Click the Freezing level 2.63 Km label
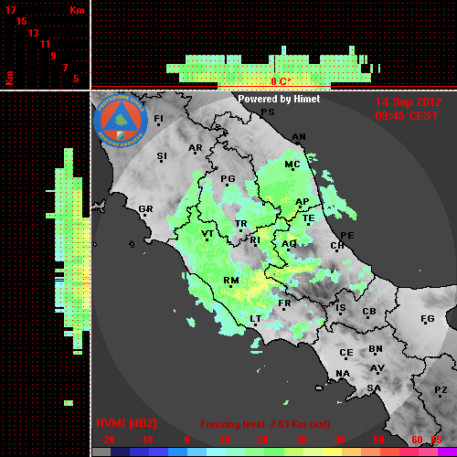Screen dimensions: 457x457 pyautogui.click(x=265, y=424)
